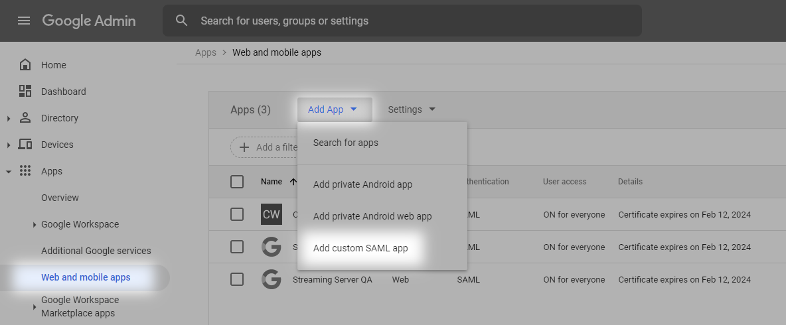Open Additional Google services page

click(x=96, y=251)
